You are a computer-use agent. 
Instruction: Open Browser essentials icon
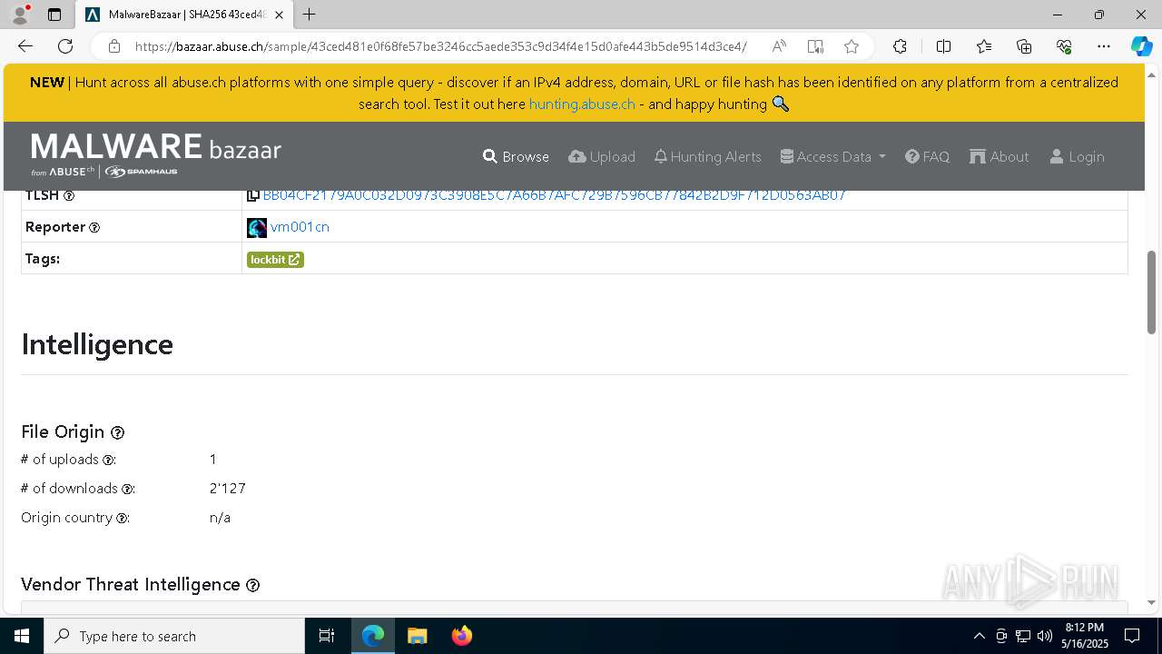(x=1064, y=46)
